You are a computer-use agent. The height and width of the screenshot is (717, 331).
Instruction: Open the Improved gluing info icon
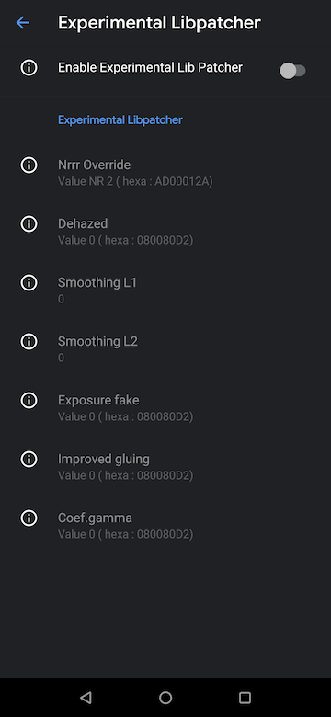[29, 459]
